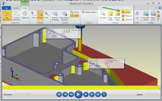This screenshot has height=101, width=162.
Task: Show Current Operation only
Action: point(16,16)
